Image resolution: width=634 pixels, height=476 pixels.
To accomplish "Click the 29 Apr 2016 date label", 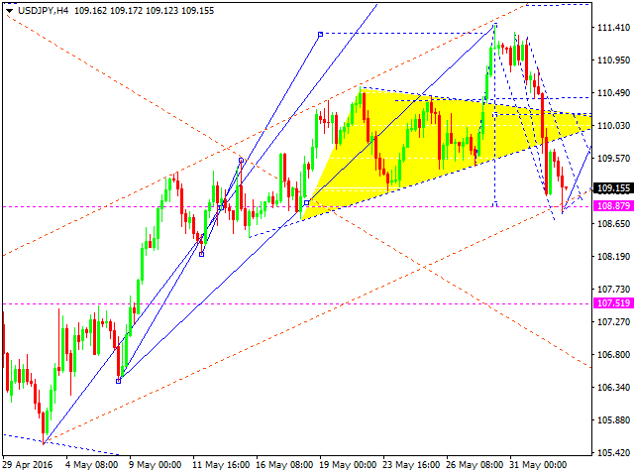I will click(28, 465).
